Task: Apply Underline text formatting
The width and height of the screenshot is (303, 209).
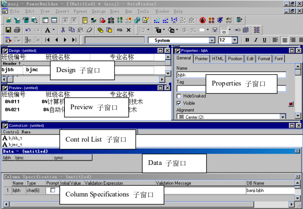Action: coord(264,40)
